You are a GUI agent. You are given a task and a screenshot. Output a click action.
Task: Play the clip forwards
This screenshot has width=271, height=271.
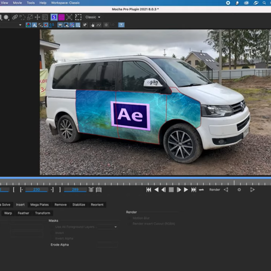[x=186, y=190]
